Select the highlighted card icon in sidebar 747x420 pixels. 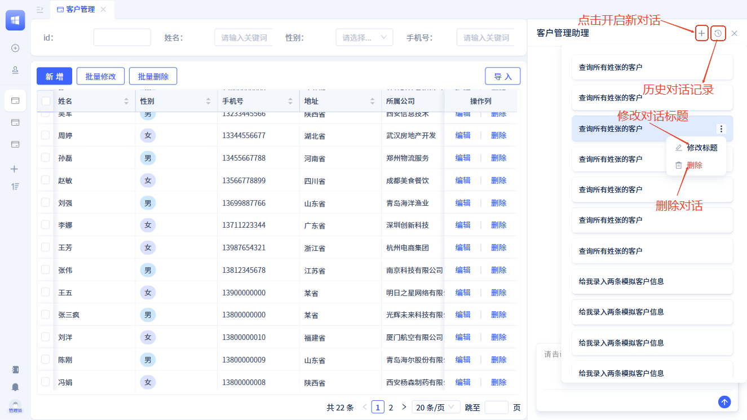pyautogui.click(x=15, y=100)
